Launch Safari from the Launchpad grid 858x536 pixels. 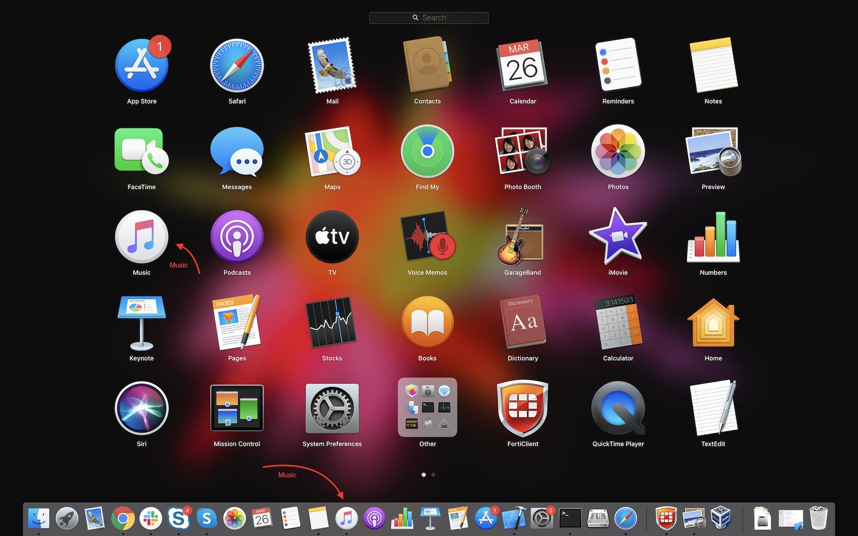point(237,66)
